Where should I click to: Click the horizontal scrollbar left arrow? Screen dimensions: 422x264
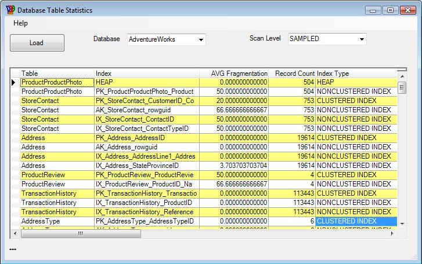click(15, 233)
